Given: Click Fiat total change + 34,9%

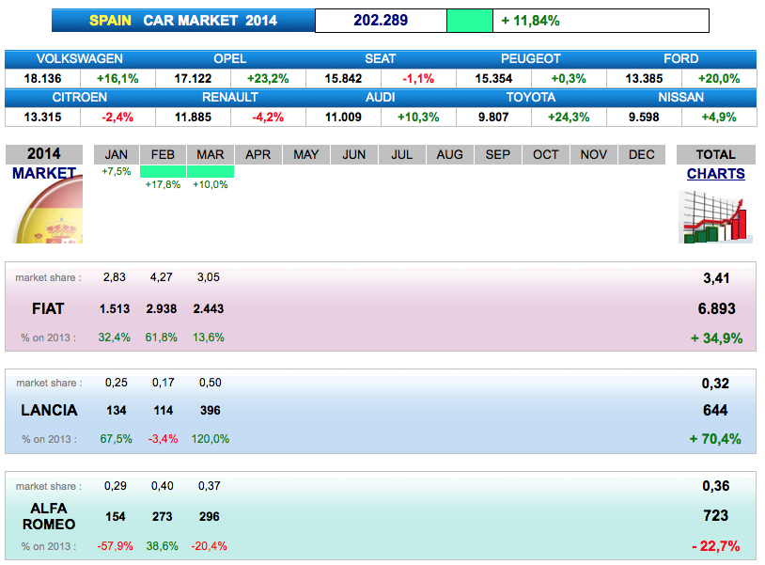Looking at the screenshot, I should click(x=717, y=338).
